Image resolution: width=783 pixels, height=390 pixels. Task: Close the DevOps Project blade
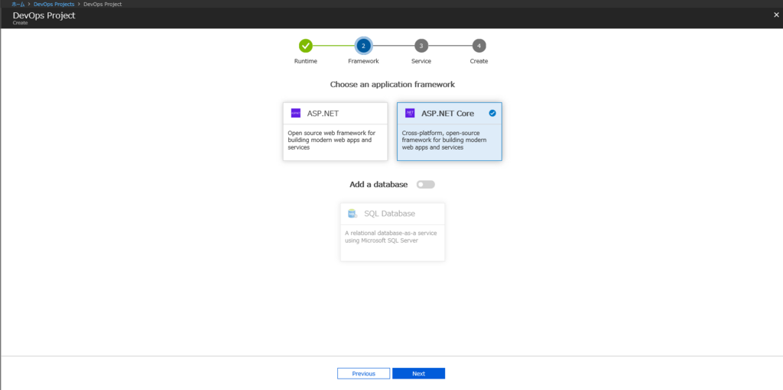pyautogui.click(x=776, y=15)
